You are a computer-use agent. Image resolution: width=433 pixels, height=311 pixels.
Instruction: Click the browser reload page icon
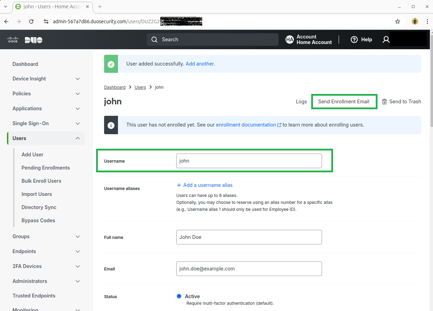[31, 21]
